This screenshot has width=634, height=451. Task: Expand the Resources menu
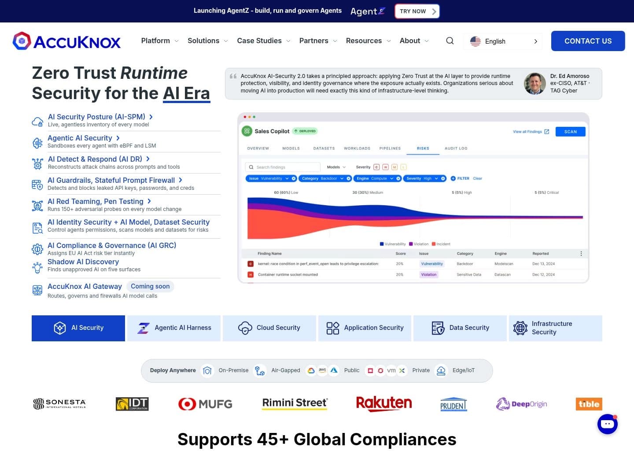[x=369, y=41]
